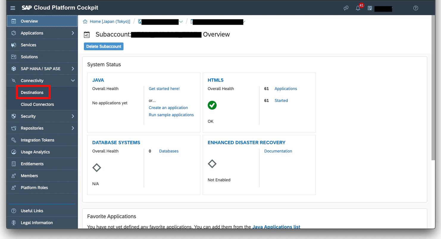This screenshot has width=441, height=239.
Task: Click the Entitlements sidebar icon
Action: 14,164
